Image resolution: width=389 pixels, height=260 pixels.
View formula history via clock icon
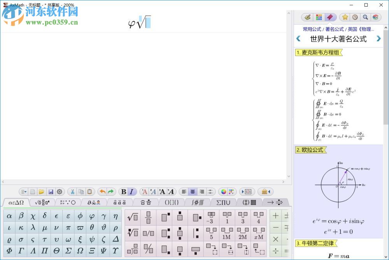tap(355, 17)
